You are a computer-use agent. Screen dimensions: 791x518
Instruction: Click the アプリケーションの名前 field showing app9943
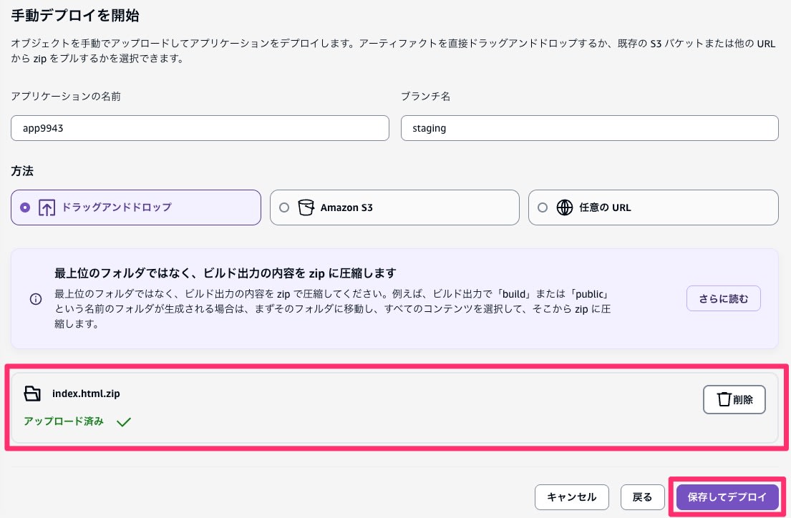[x=200, y=128]
